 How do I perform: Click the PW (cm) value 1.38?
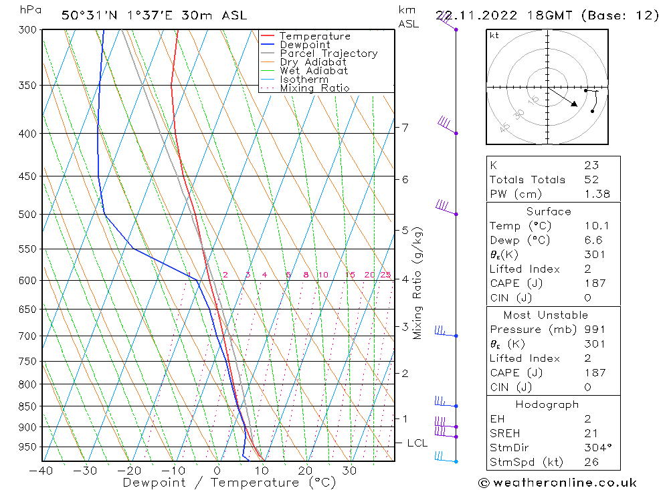(597, 194)
